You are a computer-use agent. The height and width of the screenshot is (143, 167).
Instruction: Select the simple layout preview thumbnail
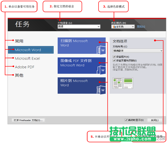tap(128, 83)
